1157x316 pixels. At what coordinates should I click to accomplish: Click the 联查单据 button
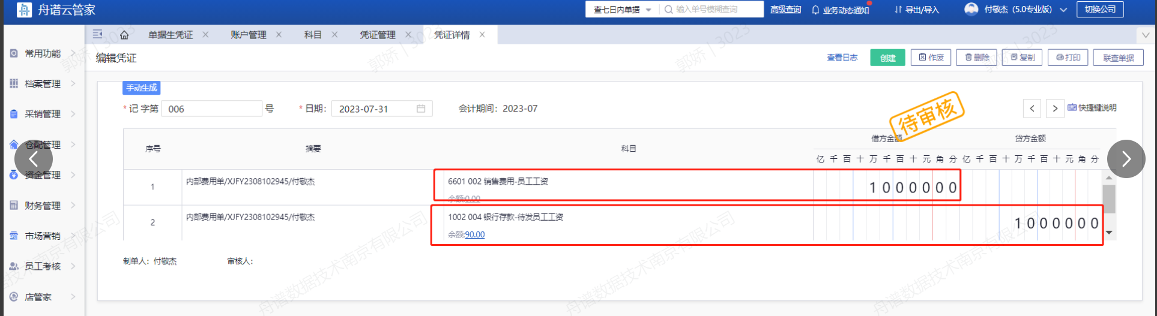(1118, 58)
